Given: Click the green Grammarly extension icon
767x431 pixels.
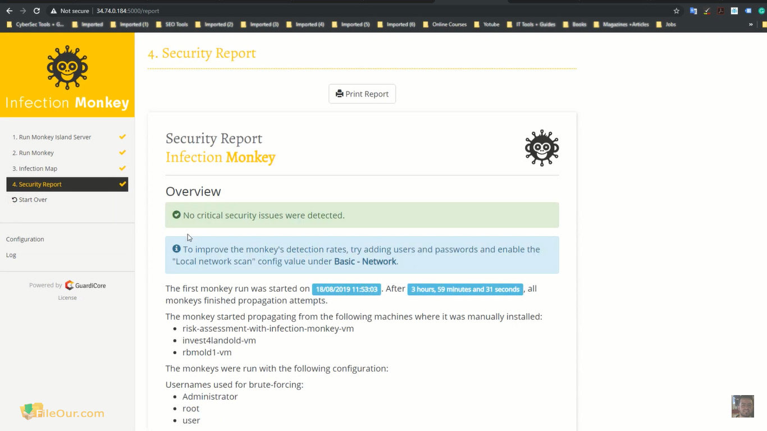Looking at the screenshot, I should click(x=761, y=11).
